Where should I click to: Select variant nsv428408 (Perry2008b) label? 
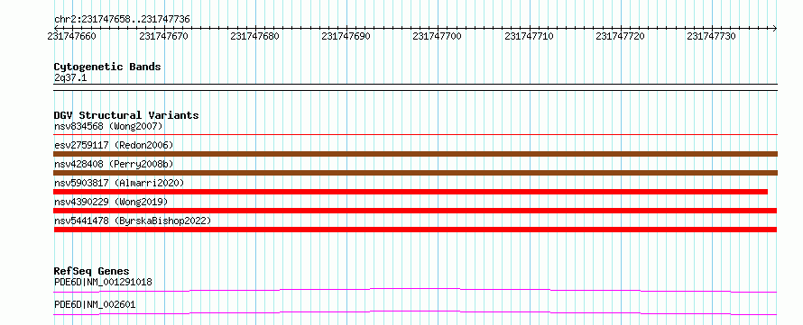pos(114,164)
